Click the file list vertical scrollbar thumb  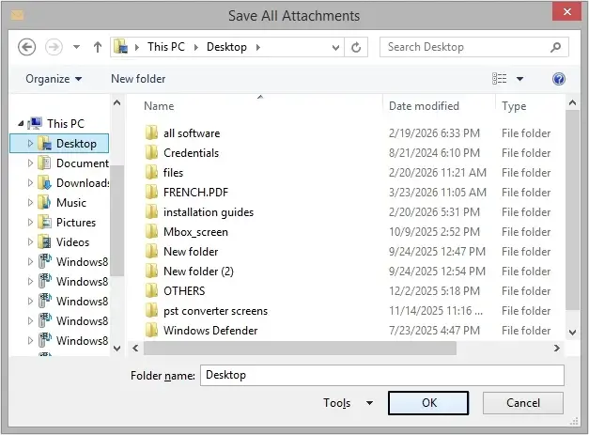(572, 210)
